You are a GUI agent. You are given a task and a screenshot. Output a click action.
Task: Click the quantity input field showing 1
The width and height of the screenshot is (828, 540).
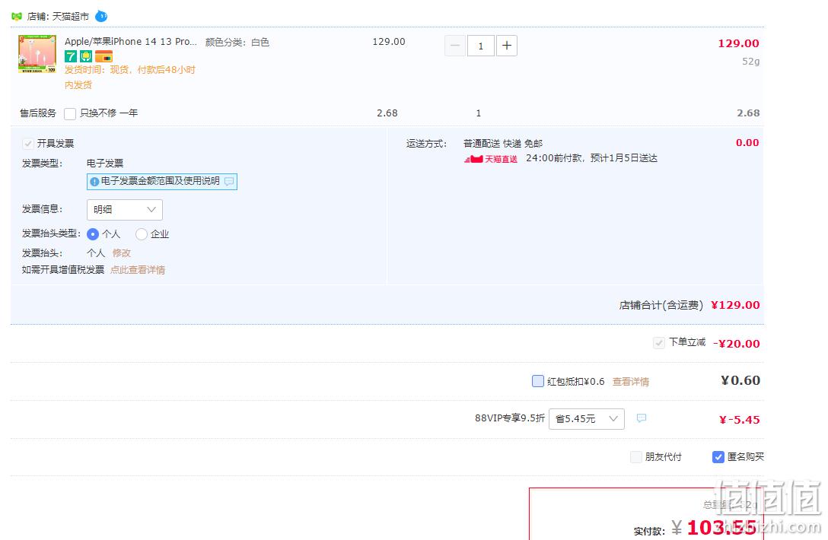point(480,46)
